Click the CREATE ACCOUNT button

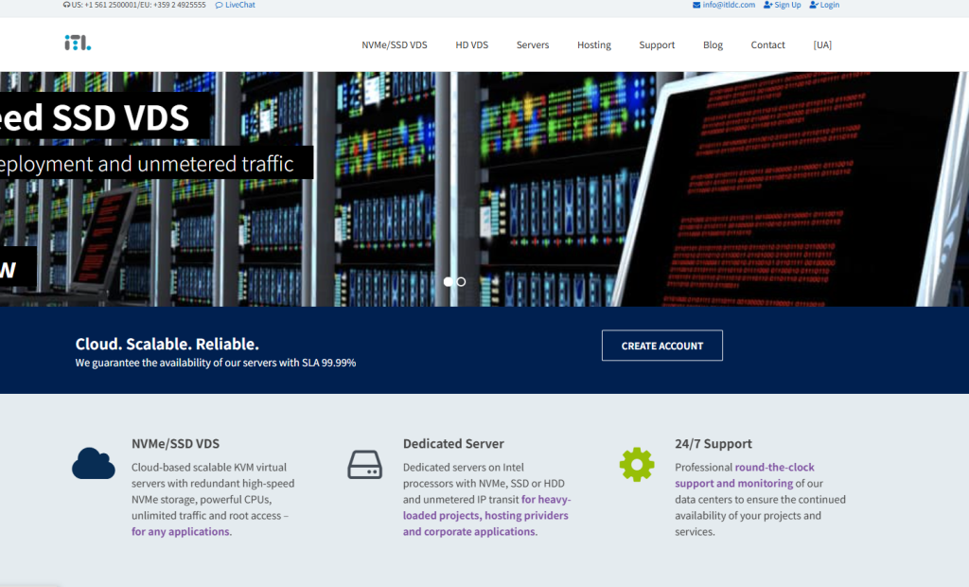point(661,346)
